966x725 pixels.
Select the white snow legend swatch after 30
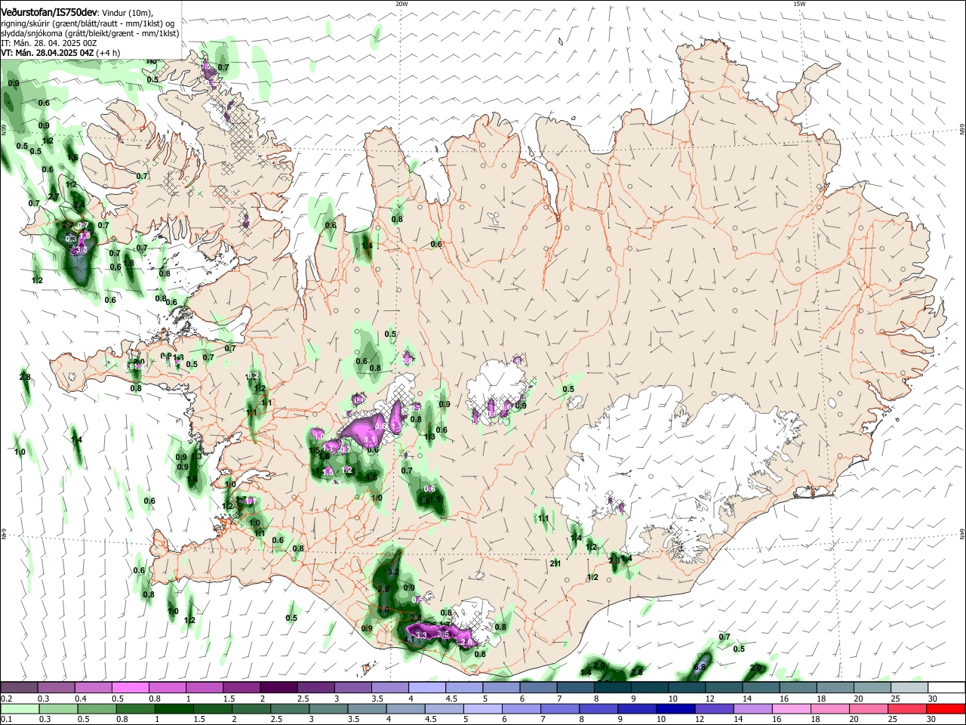pyautogui.click(x=946, y=688)
